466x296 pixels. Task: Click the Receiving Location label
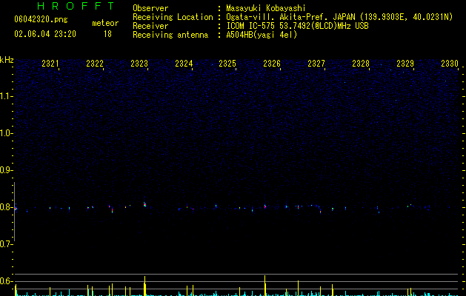coord(173,17)
